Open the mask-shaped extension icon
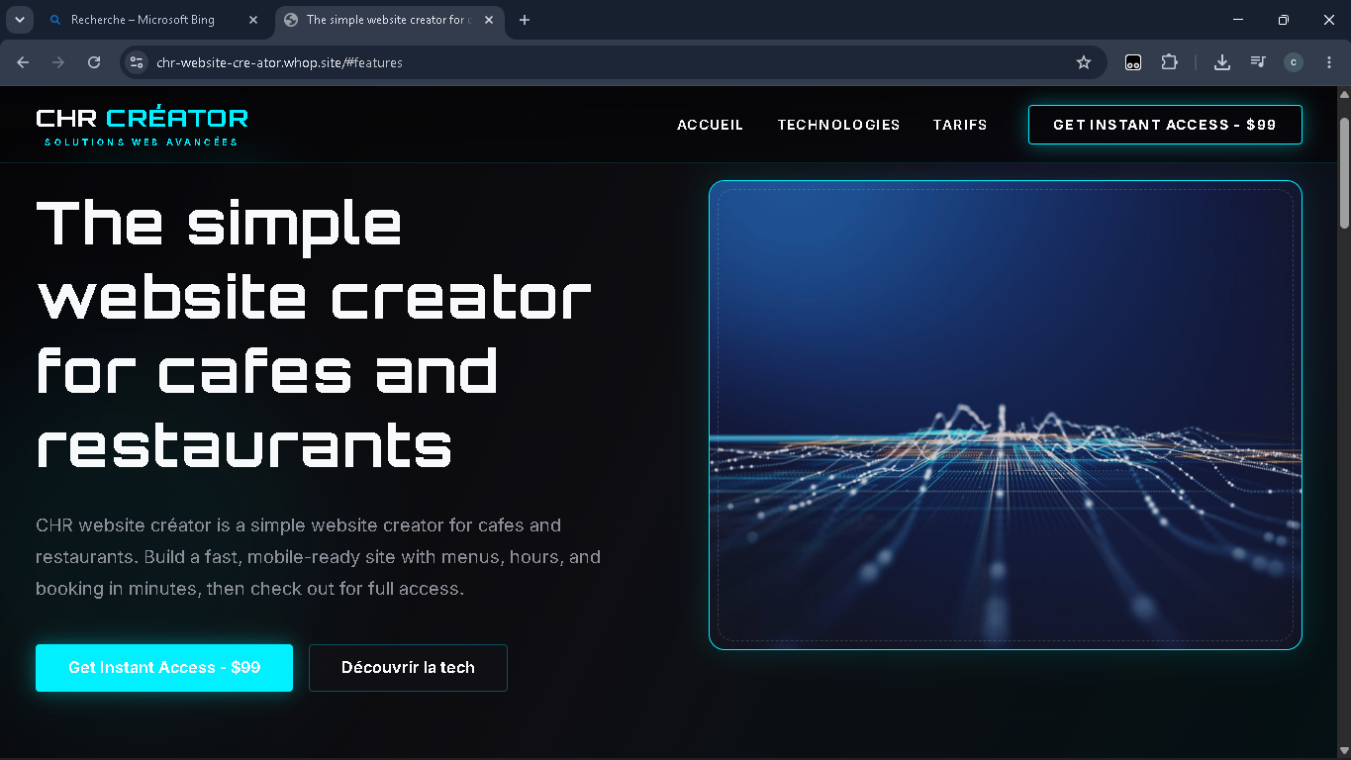The width and height of the screenshot is (1351, 760). [x=1133, y=62]
